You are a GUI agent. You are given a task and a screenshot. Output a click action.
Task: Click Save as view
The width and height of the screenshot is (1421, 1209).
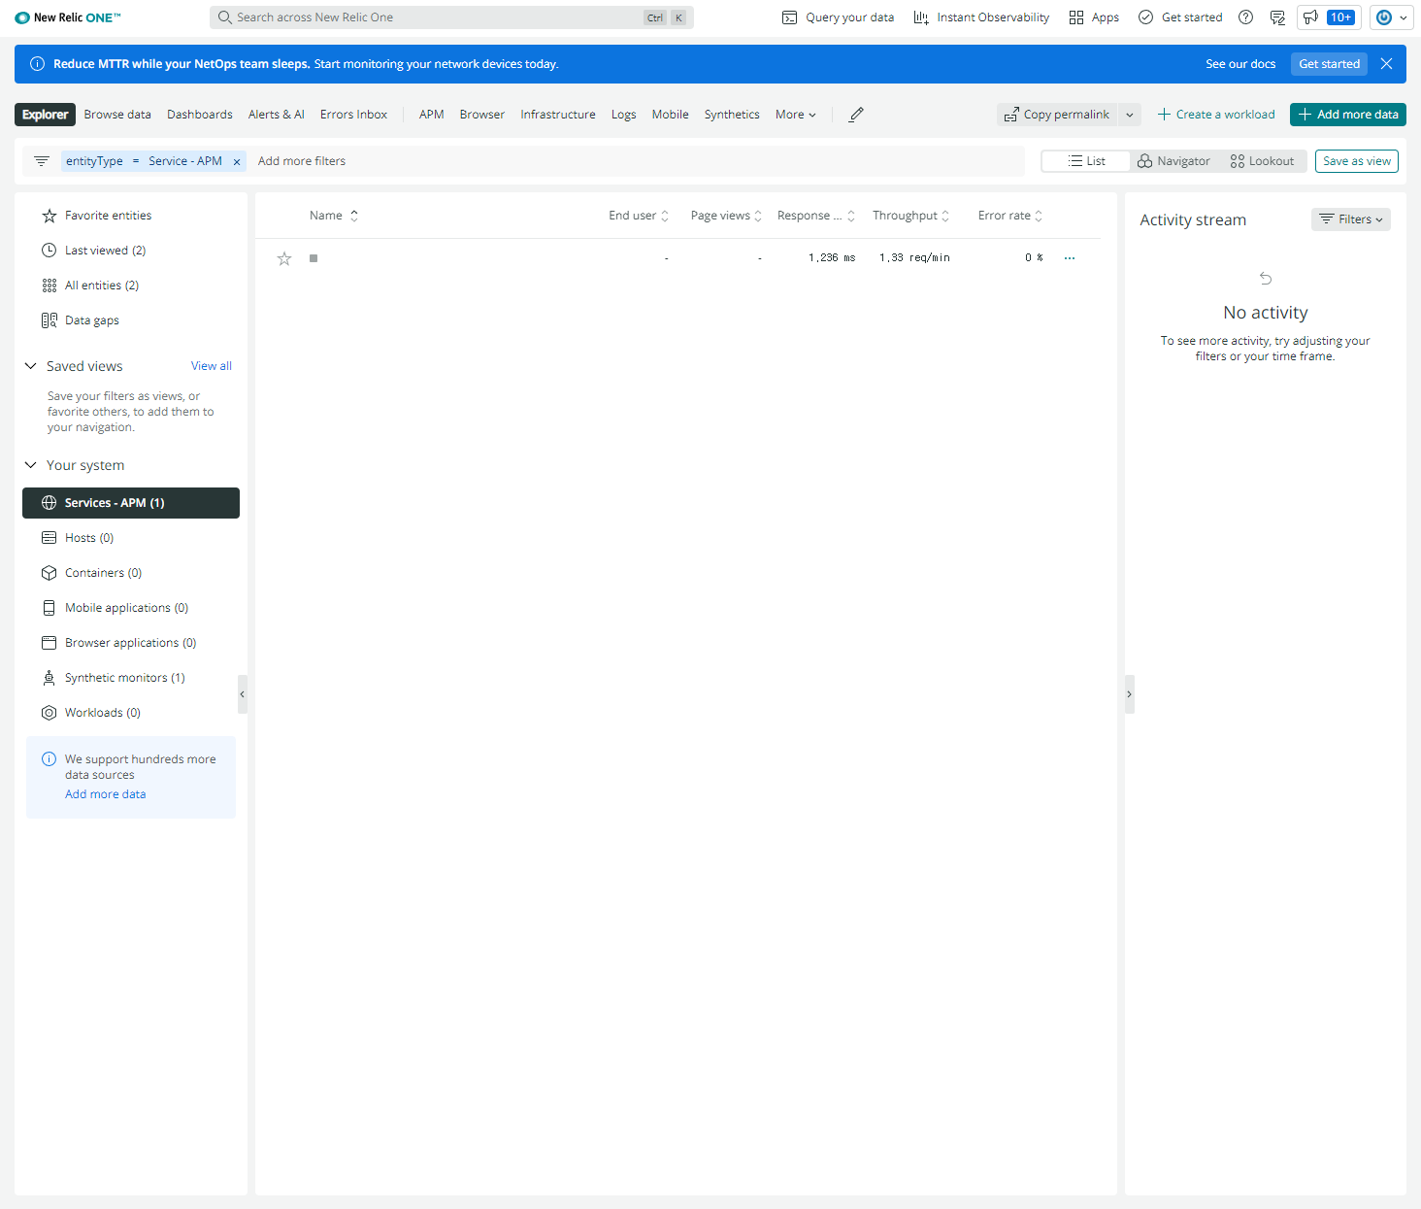(x=1357, y=161)
